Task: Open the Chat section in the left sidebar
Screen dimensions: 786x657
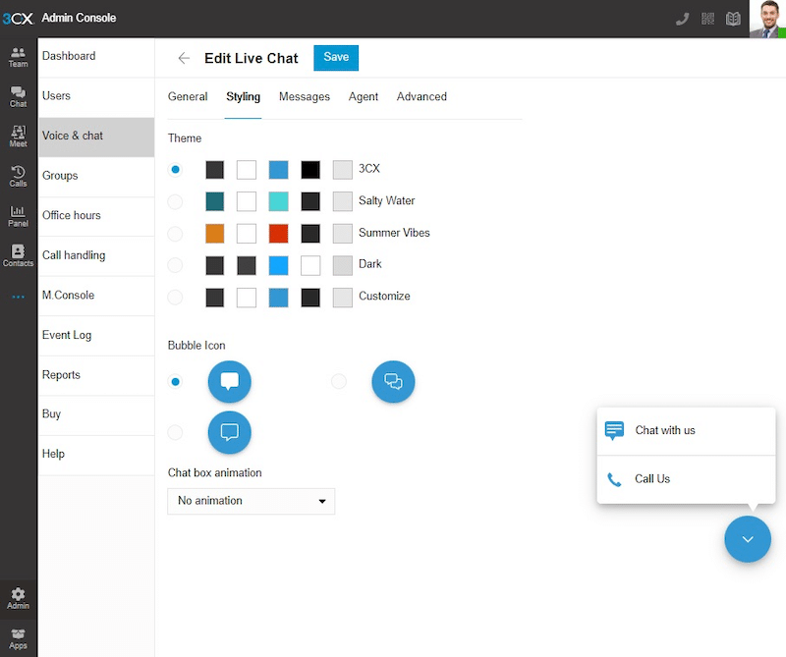Action: point(18,94)
